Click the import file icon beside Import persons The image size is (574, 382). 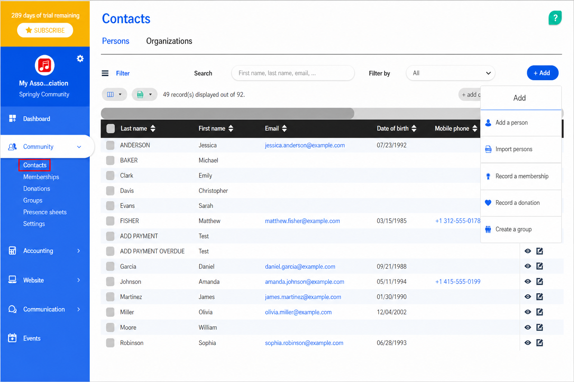pos(488,149)
